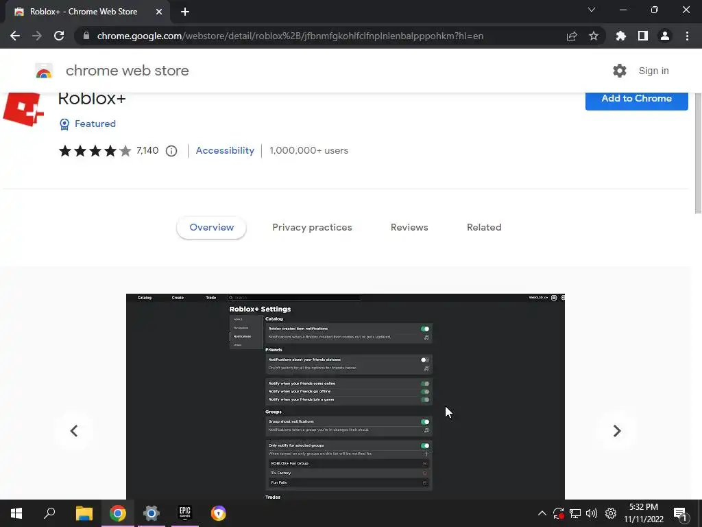Open Web Store settings gear
Screen dimensions: 702x527
pyautogui.click(x=620, y=71)
